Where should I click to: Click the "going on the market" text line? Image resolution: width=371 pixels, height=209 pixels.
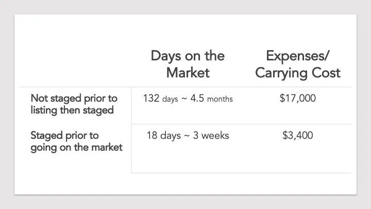tap(76, 148)
